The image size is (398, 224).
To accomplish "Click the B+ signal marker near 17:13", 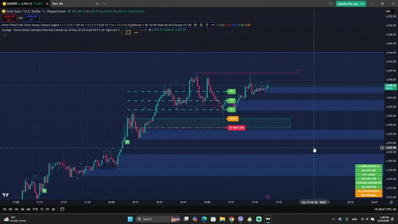I will (x=44, y=190).
